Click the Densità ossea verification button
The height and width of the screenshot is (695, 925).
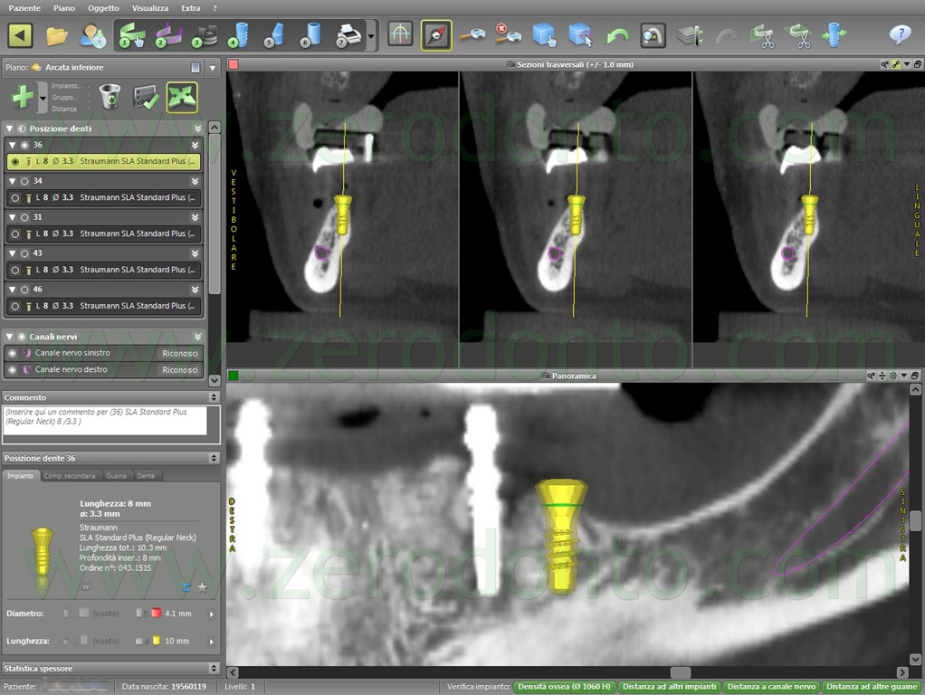[565, 687]
